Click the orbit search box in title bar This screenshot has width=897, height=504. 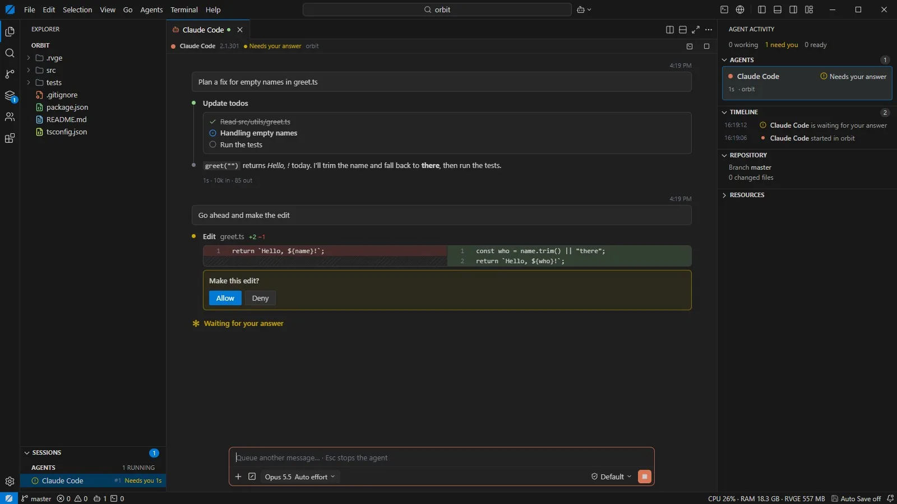click(437, 10)
